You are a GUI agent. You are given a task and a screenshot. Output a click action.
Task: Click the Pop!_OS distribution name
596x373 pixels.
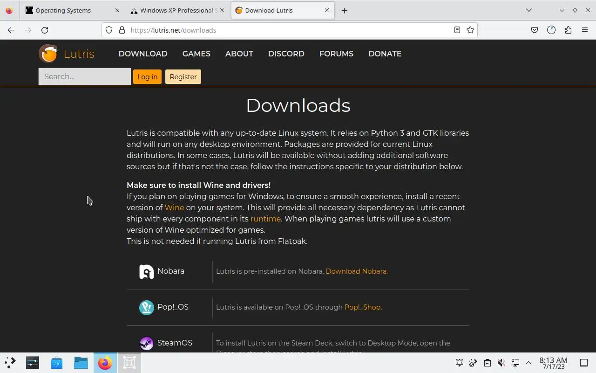point(173,307)
